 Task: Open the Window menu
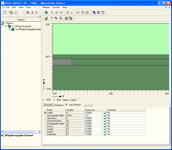tap(46, 7)
